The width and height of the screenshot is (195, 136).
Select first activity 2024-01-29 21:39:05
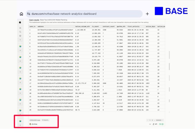pos(136,30)
